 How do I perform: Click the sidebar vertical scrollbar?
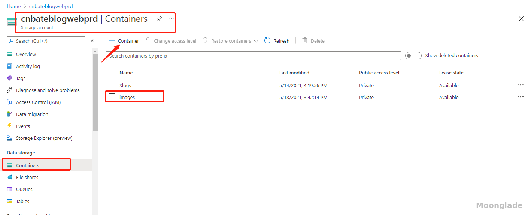coord(95,93)
